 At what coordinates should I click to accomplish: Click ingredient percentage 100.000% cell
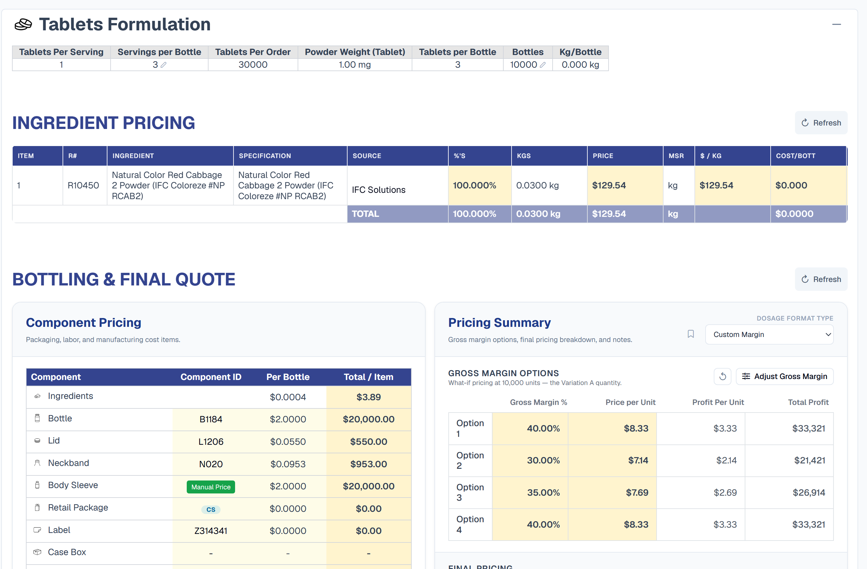coord(479,186)
